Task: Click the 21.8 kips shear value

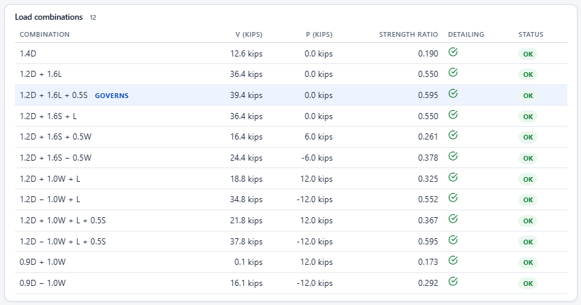Action: [246, 220]
